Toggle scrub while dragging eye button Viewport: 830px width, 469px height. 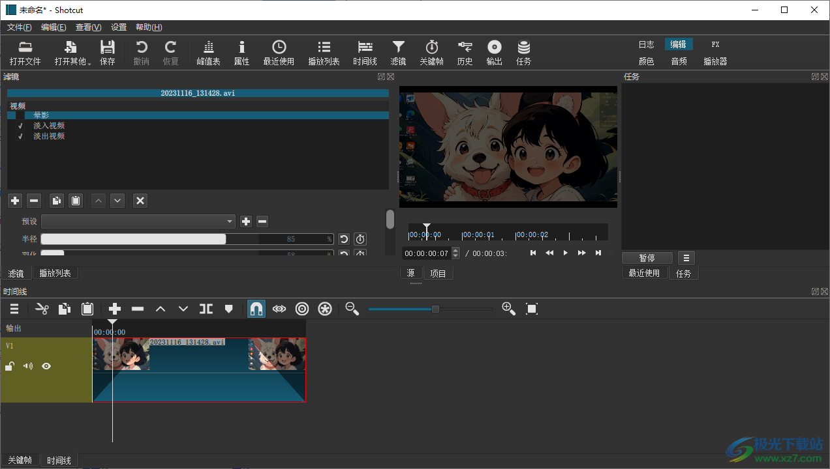pyautogui.click(x=279, y=309)
